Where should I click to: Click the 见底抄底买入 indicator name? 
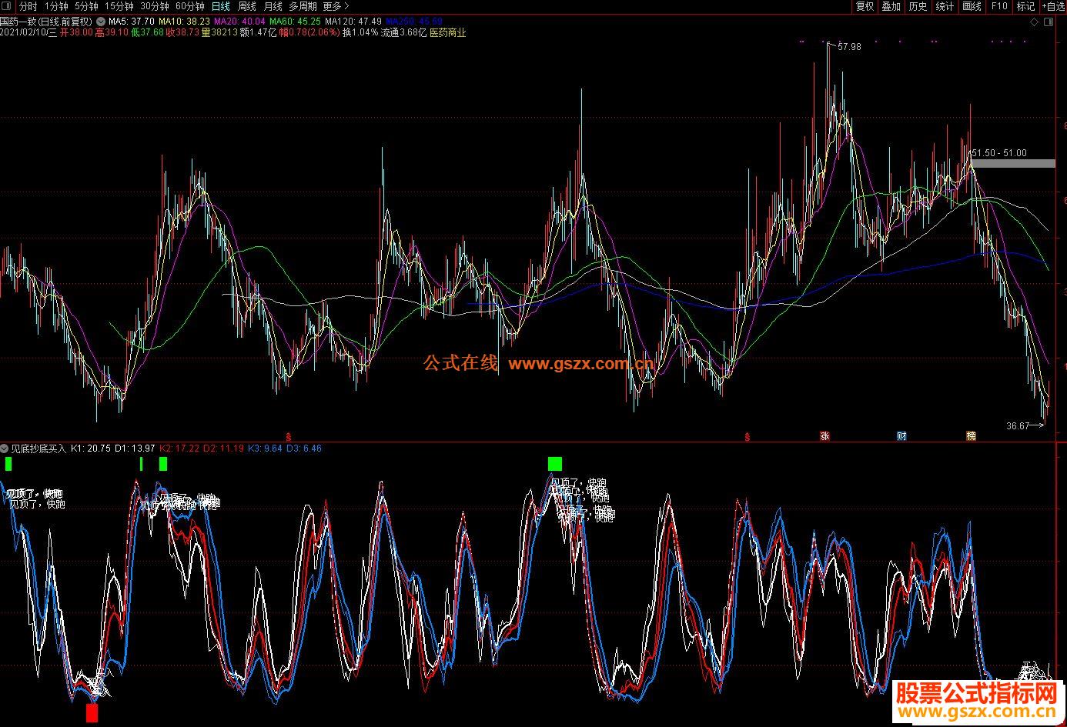point(39,448)
